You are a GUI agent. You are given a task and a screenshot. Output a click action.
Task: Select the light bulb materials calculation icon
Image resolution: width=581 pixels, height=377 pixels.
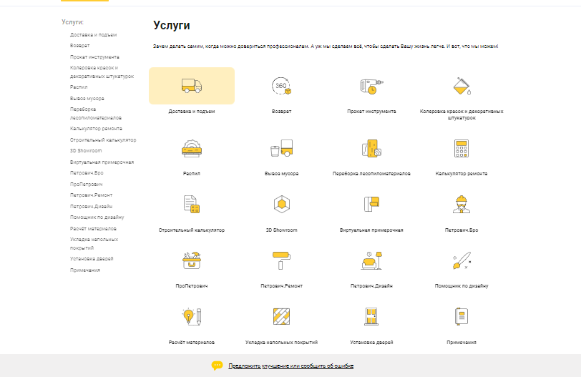click(192, 317)
